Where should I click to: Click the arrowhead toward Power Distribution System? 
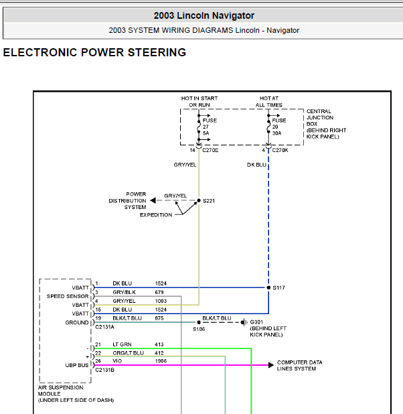pyautogui.click(x=153, y=201)
